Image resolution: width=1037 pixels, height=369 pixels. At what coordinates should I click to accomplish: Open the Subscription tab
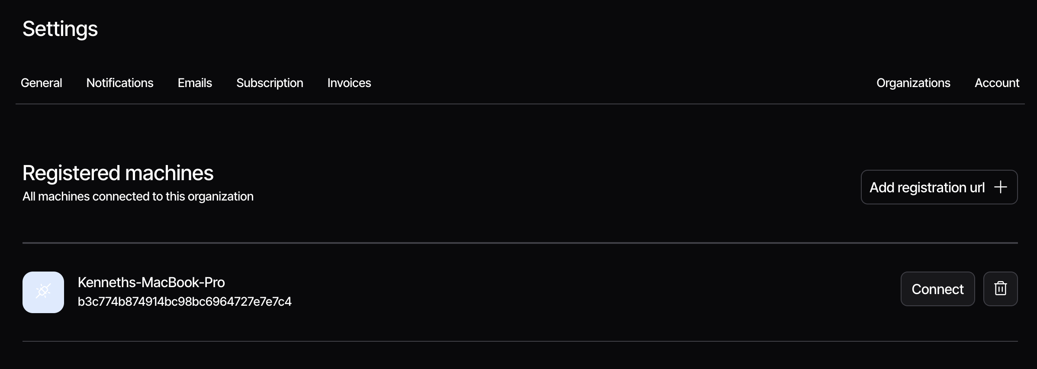click(x=270, y=83)
